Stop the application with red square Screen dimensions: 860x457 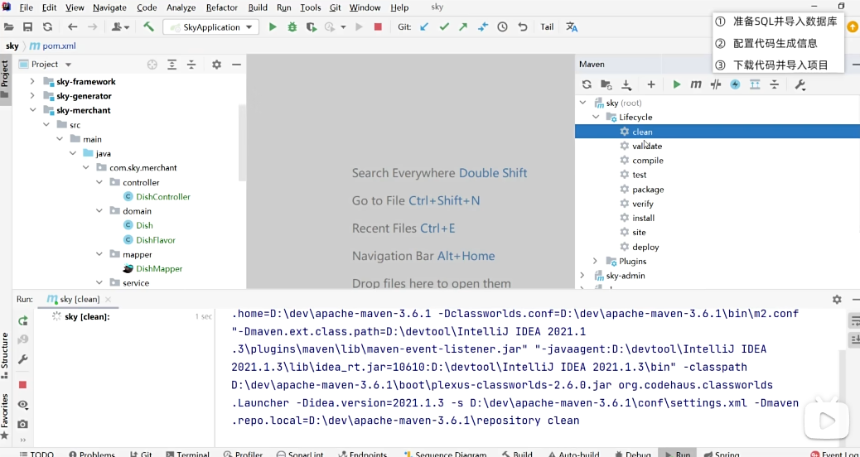[378, 26]
